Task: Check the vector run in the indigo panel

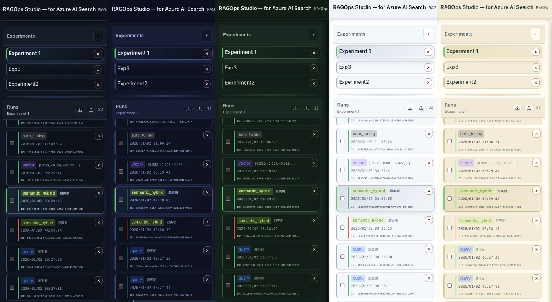Action: click(121, 172)
